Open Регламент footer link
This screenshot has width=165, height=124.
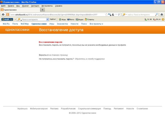click(x=119, y=109)
